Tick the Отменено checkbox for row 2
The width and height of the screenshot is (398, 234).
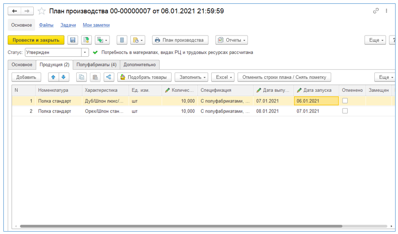point(345,111)
